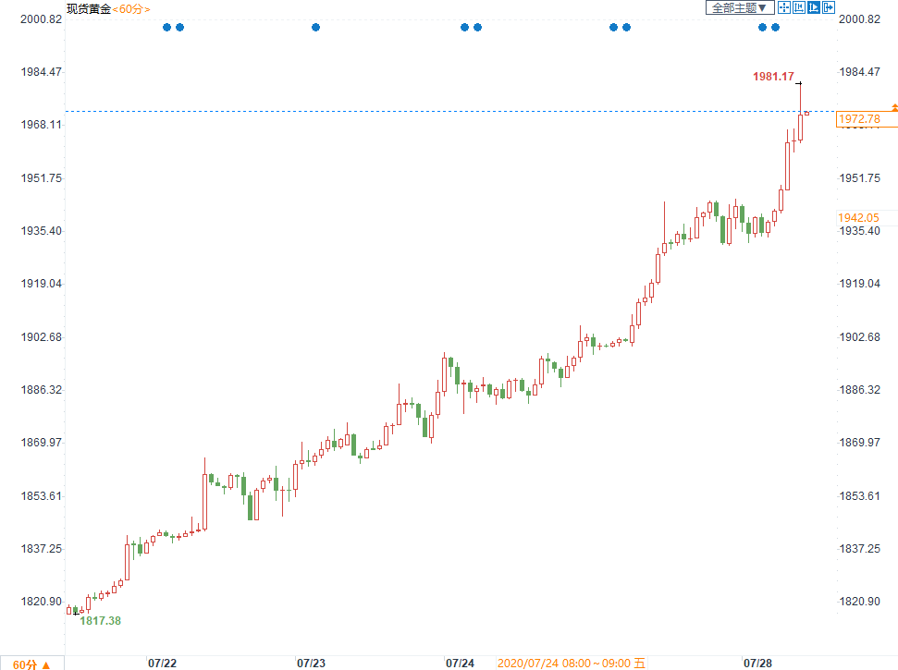Click the orange arrow marker on right axis

pyautogui.click(x=894, y=108)
